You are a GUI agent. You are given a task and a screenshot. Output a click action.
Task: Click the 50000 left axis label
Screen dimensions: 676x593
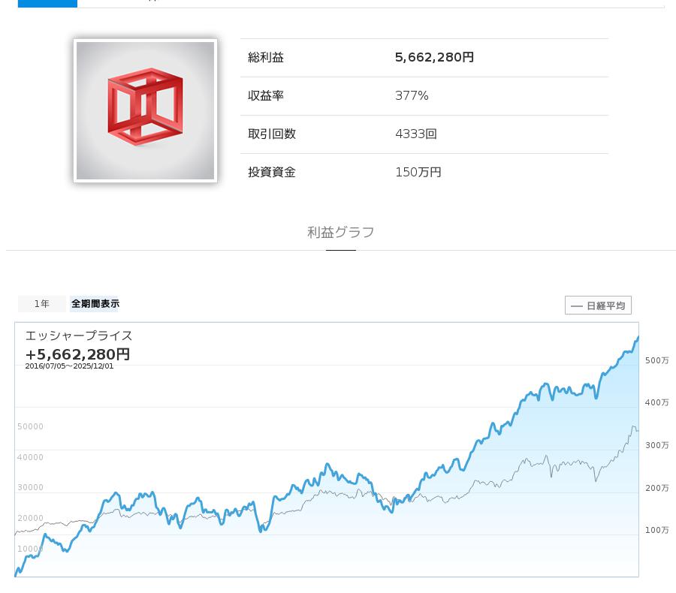(30, 427)
